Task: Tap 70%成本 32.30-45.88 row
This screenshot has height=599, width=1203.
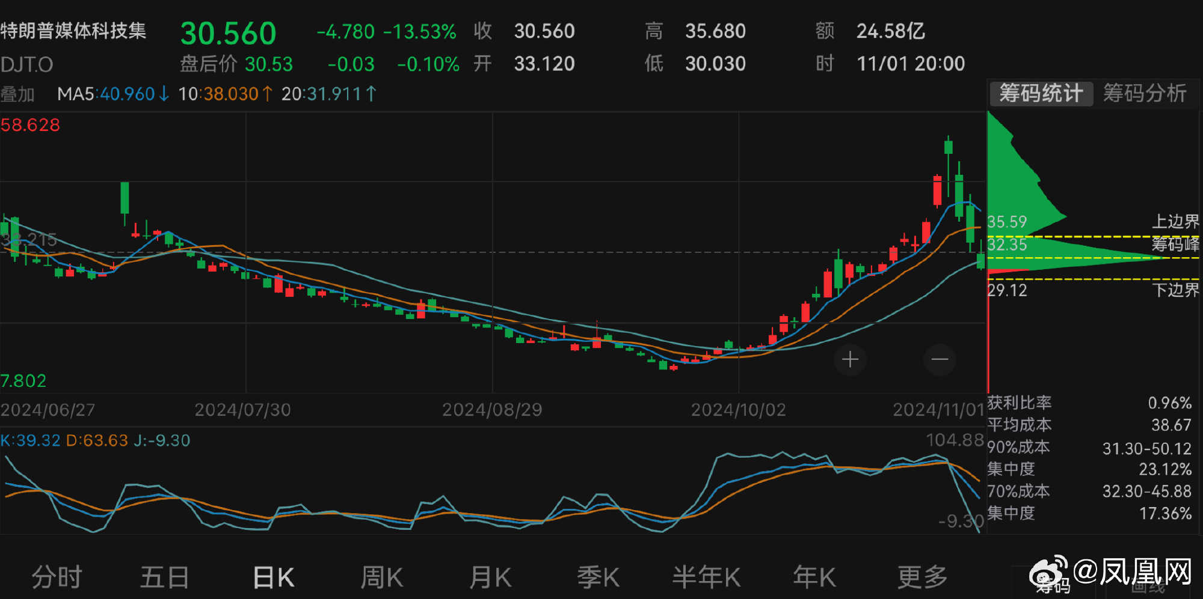Action: pyautogui.click(x=1089, y=491)
